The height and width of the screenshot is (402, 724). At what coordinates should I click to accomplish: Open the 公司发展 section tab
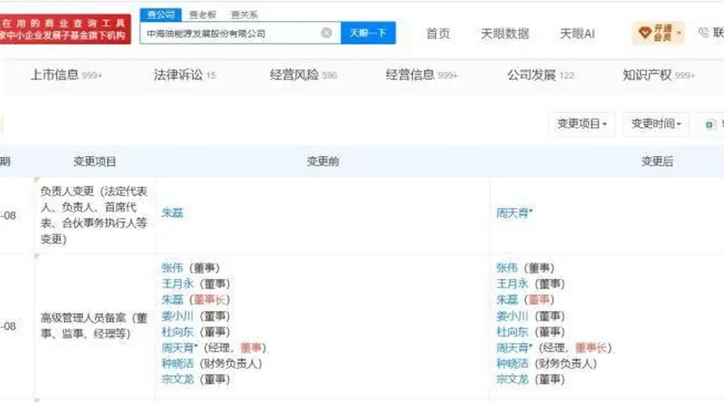click(541, 75)
